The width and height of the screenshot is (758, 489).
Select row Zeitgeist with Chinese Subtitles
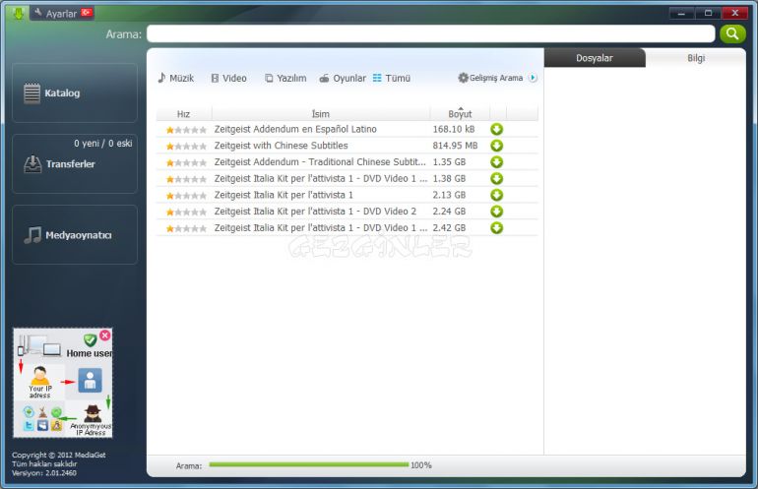click(347, 146)
